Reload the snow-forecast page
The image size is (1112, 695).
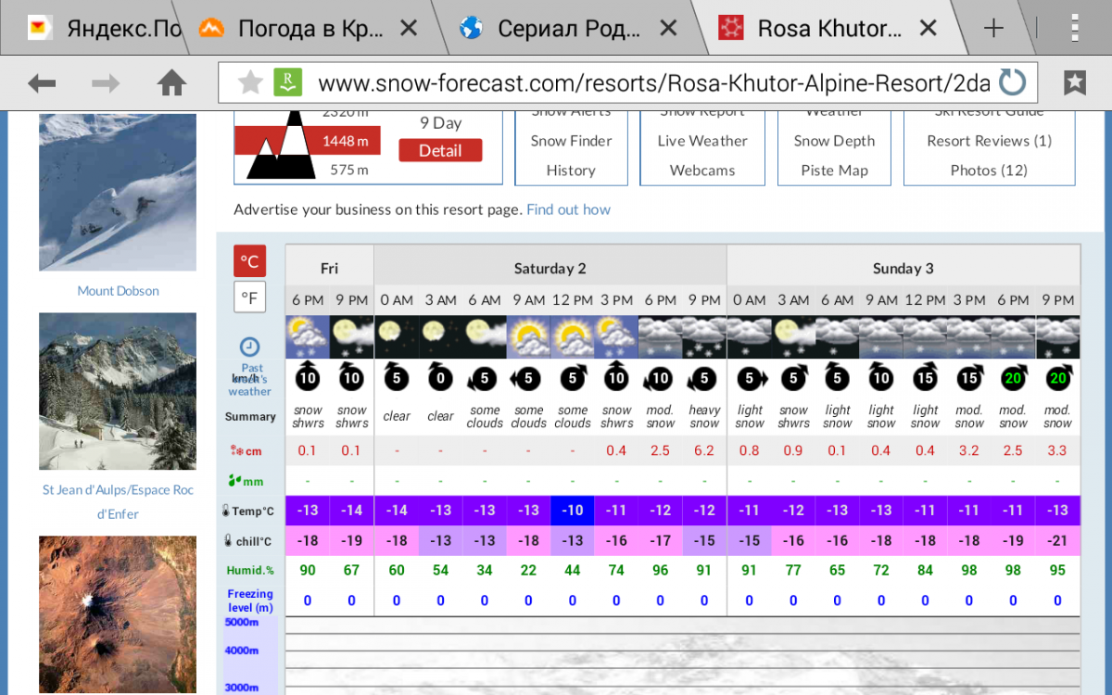(1012, 83)
